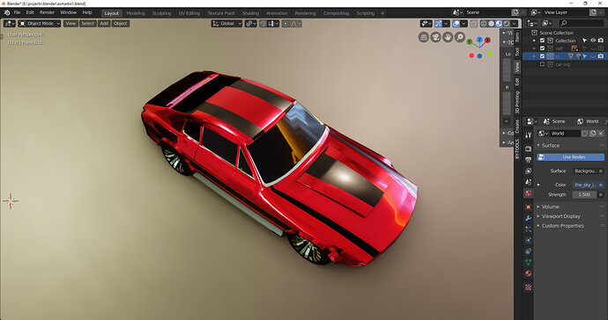608x320 pixels.
Task: Click Strength value field 1.500
Action: pos(584,194)
